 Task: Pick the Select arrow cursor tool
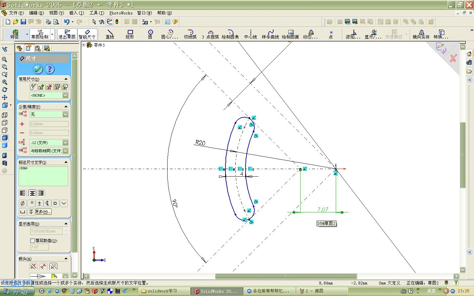(94, 22)
